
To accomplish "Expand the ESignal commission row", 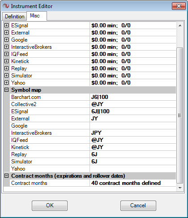I will (6, 26).
